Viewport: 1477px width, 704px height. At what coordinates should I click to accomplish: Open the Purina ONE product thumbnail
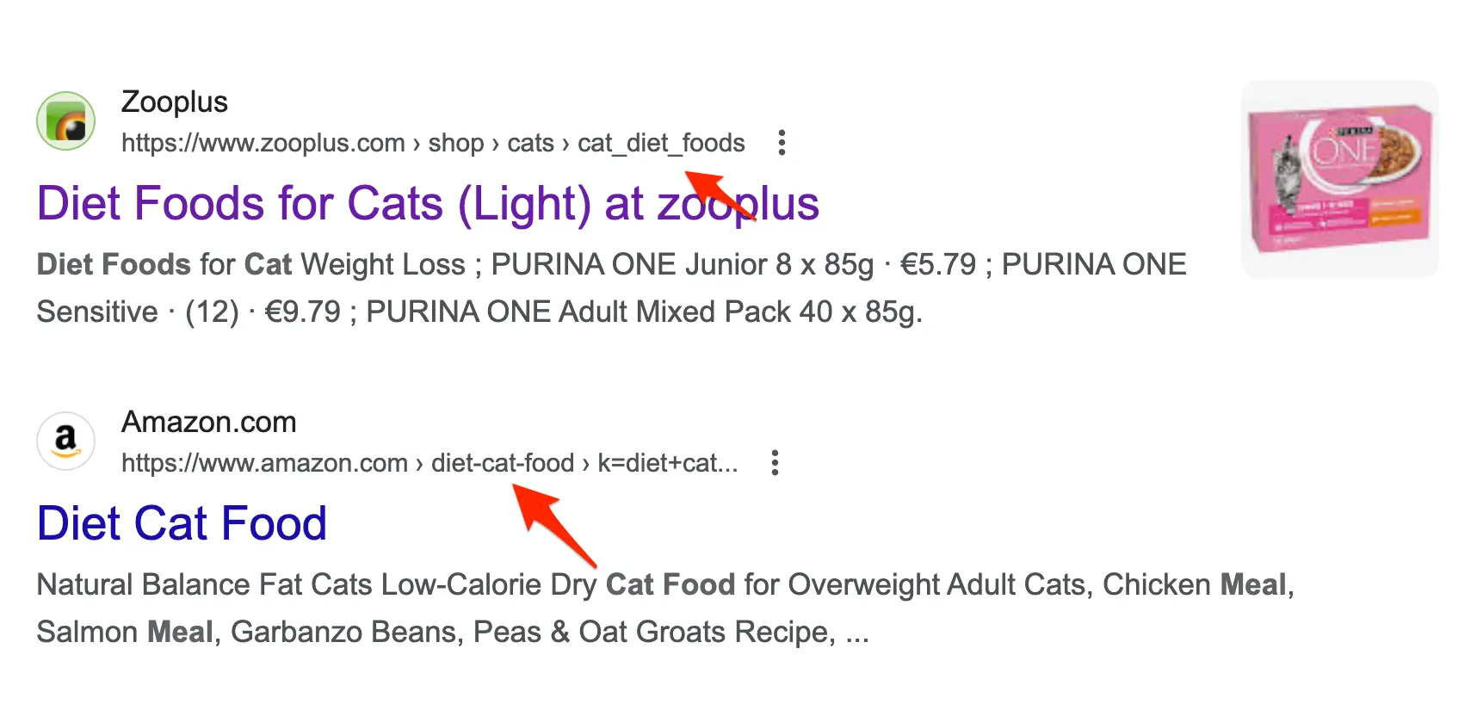click(1339, 179)
